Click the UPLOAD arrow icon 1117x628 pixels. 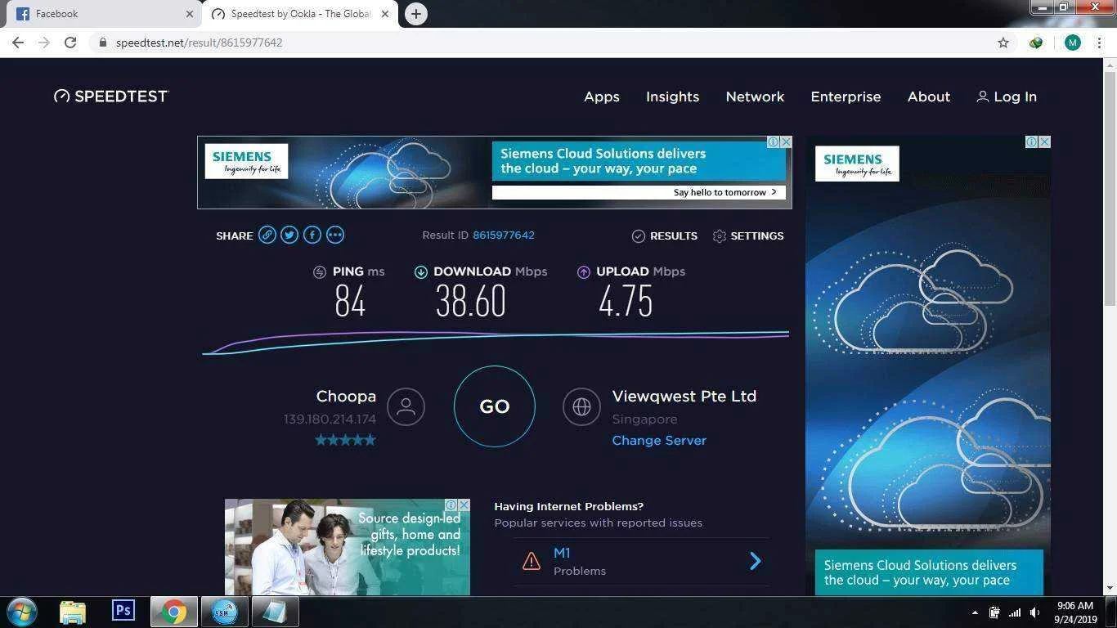[x=584, y=272]
